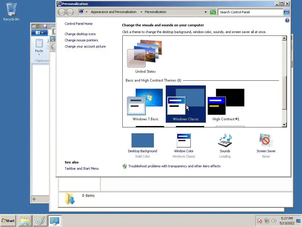Viewport: 302px width, 227px height.
Task: Click the Back navigation arrow
Action: click(62, 12)
